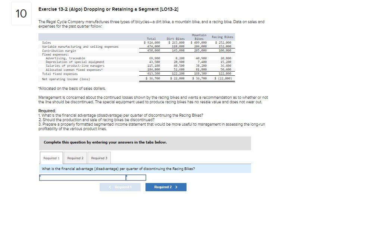Click the Required 2 navigation button
382x230 pixels.
click(166, 187)
